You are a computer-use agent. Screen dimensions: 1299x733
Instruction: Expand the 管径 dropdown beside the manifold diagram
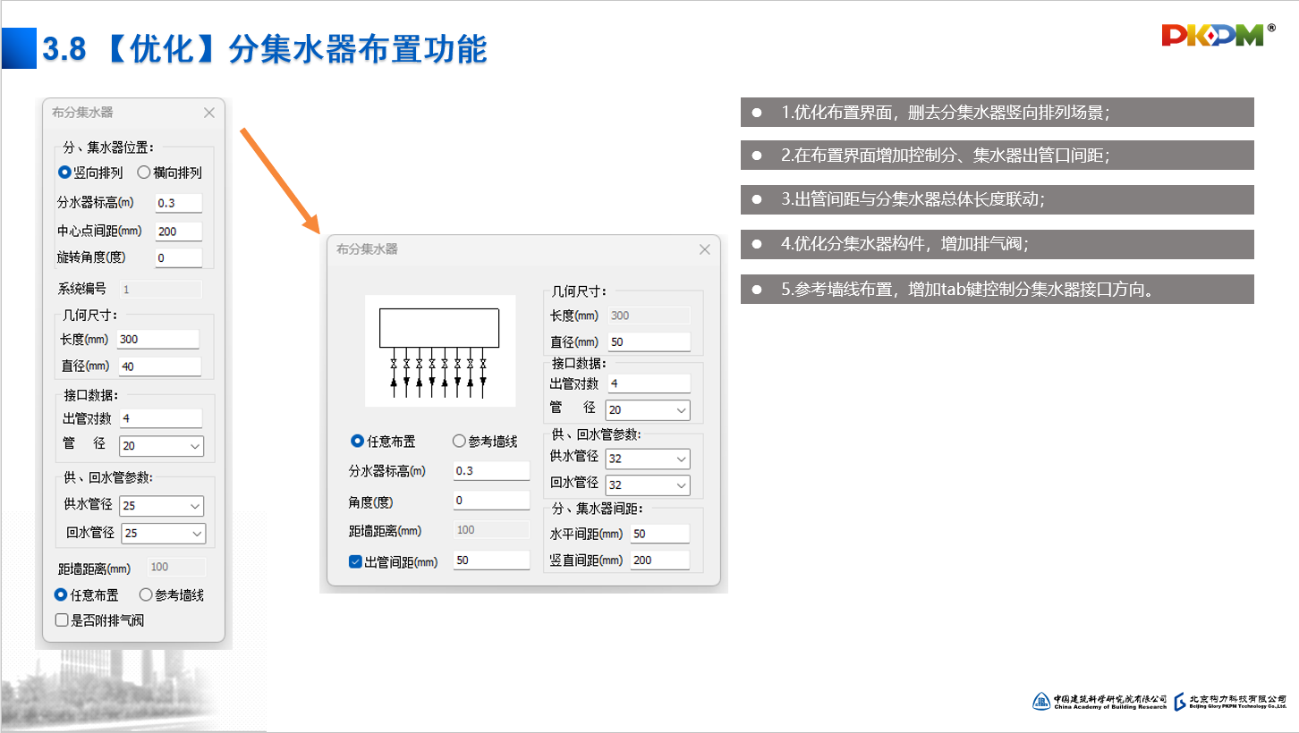648,410
